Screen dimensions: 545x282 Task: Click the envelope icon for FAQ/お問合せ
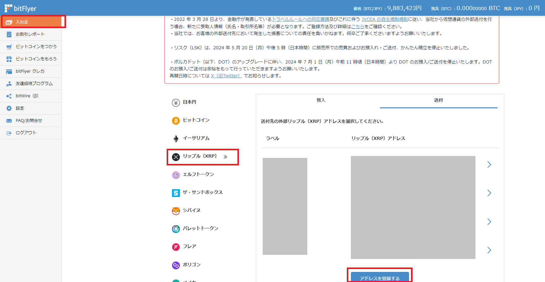tap(9, 121)
